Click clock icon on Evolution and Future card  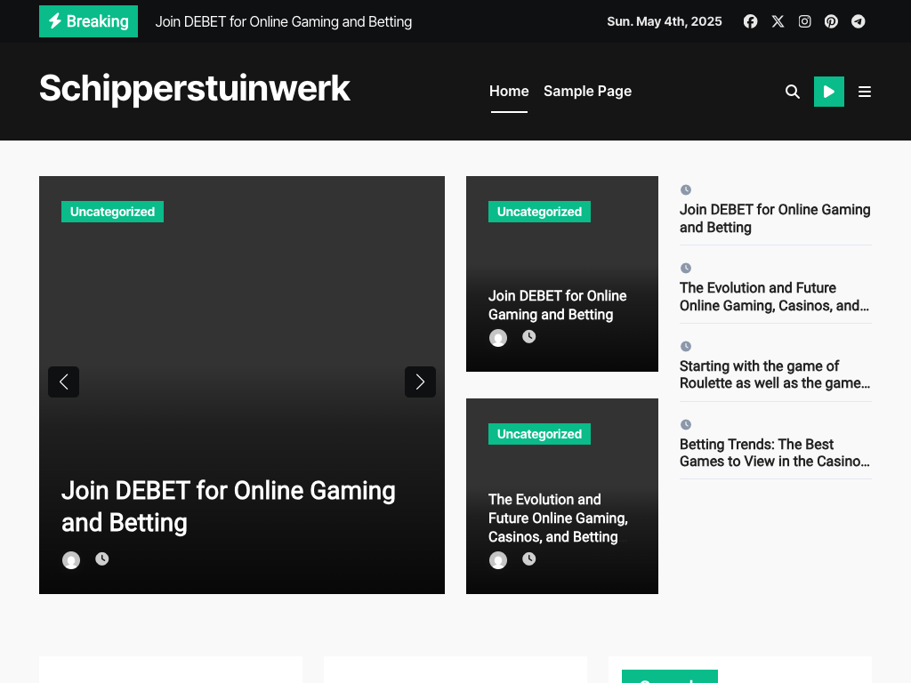point(528,558)
